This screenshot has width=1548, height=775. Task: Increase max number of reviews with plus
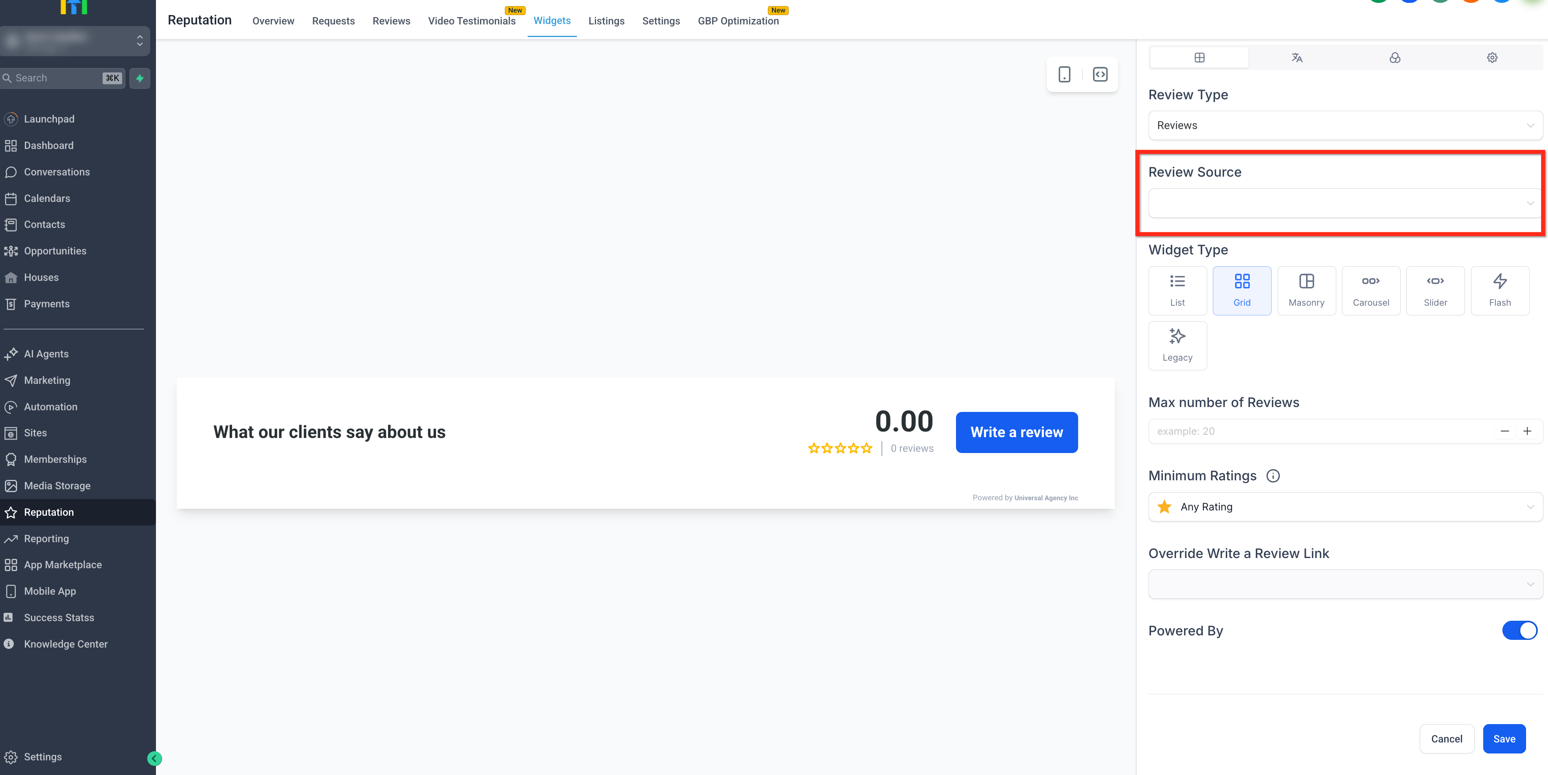[1527, 431]
